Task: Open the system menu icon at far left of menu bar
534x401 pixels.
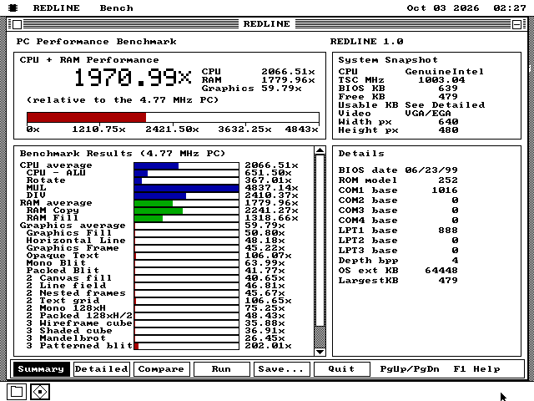Action: tap(13, 8)
